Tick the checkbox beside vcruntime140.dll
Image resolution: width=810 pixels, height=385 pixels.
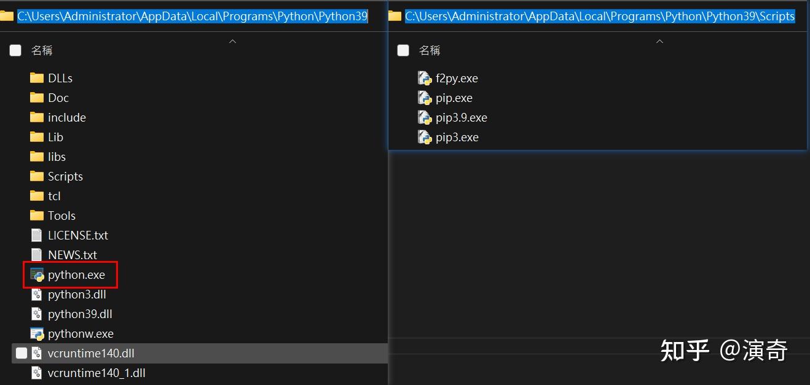(22, 353)
